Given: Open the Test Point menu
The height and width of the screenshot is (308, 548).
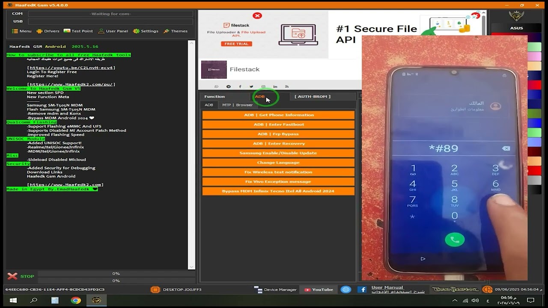Looking at the screenshot, I should point(78,31).
